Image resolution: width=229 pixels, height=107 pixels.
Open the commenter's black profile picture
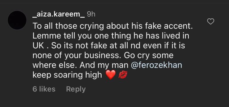pyautogui.click(x=17, y=20)
